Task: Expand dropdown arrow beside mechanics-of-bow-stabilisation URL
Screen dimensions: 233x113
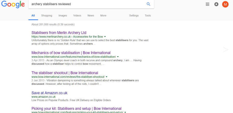Action: pyautogui.click(x=118, y=57)
